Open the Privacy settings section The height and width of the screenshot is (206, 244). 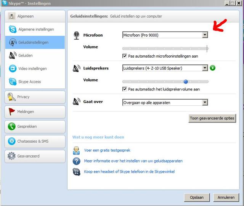coord(35,97)
